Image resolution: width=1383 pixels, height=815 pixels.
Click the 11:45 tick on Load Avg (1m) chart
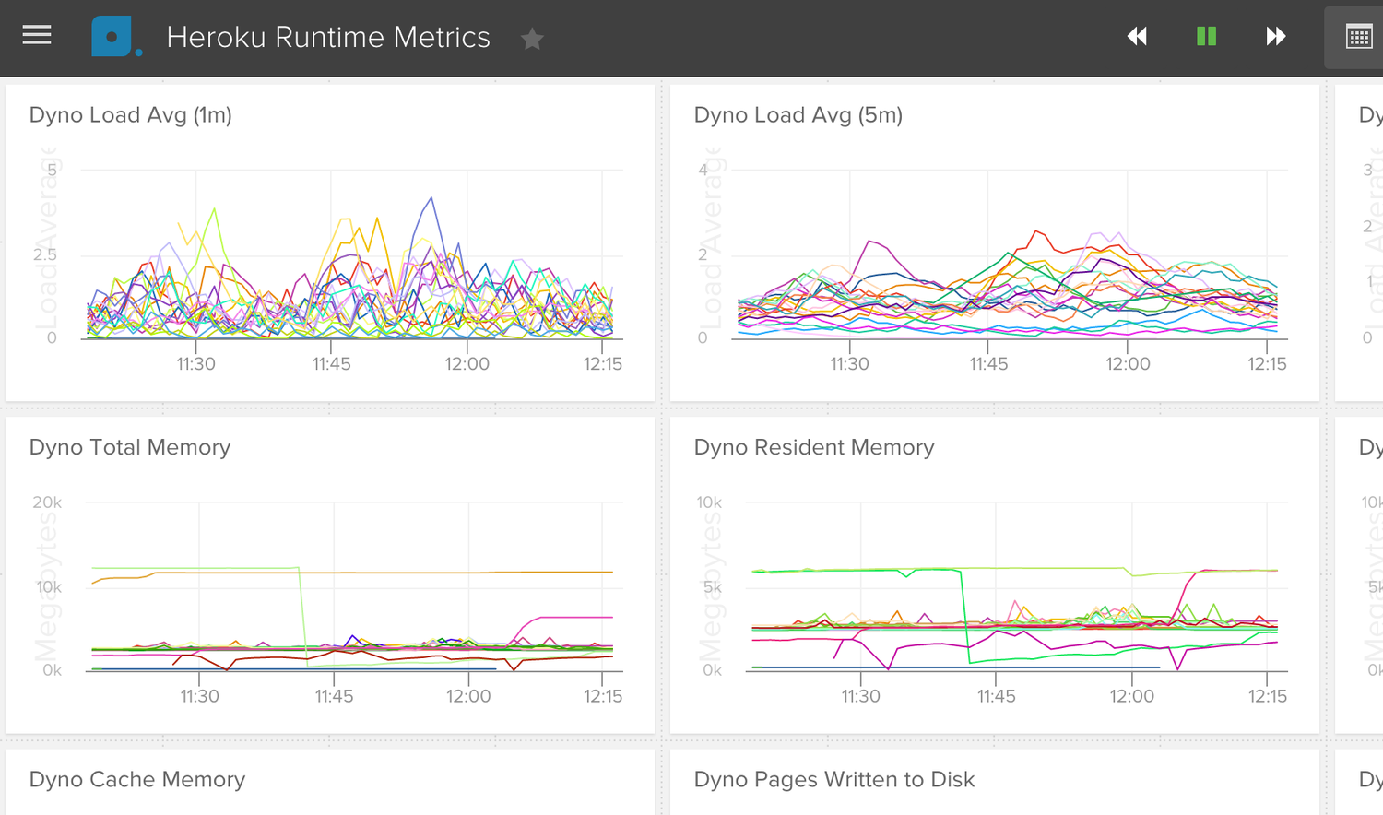point(332,364)
